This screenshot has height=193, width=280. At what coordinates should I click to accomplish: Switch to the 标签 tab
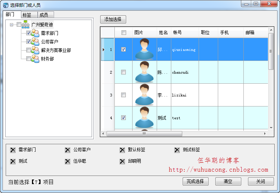(x=29, y=15)
